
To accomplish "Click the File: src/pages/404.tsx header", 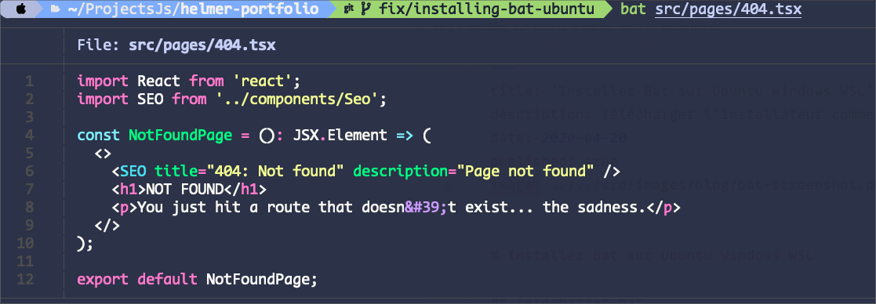I will click(x=176, y=45).
